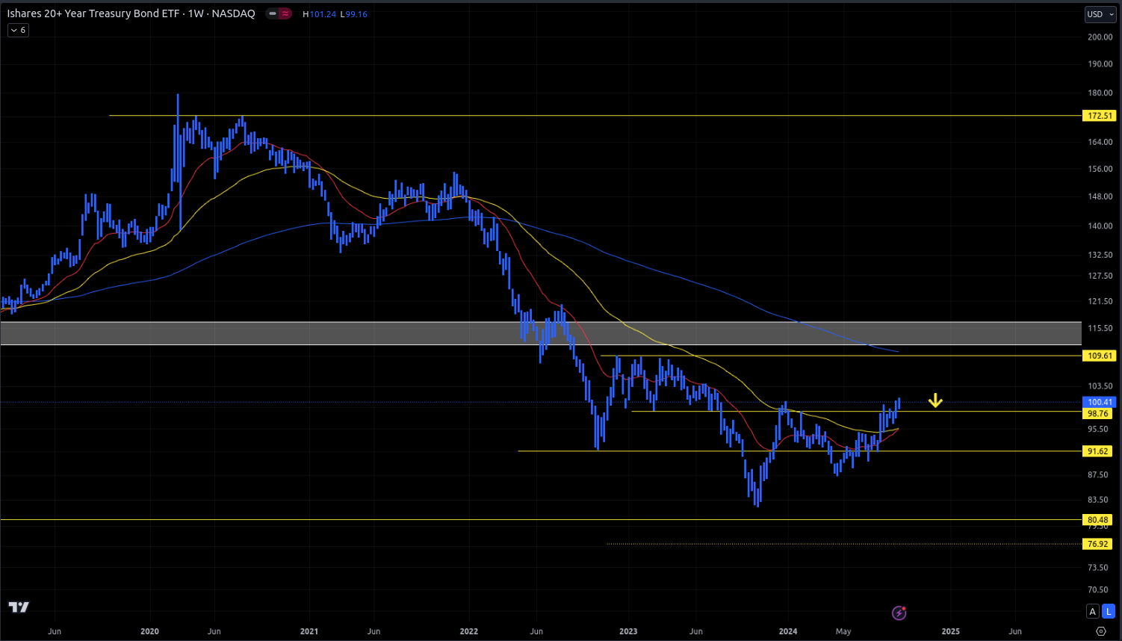Toggle log scale with the L button
Image resolution: width=1122 pixels, height=641 pixels.
(x=1109, y=611)
